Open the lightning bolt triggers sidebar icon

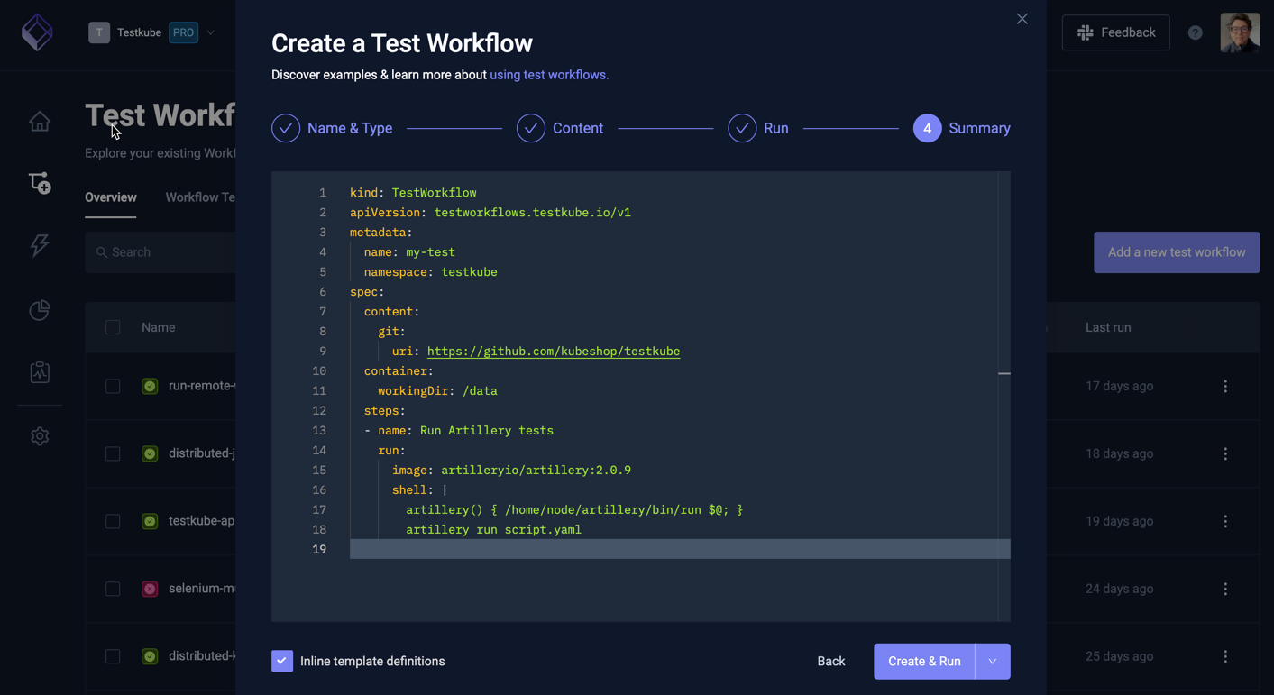coord(40,245)
